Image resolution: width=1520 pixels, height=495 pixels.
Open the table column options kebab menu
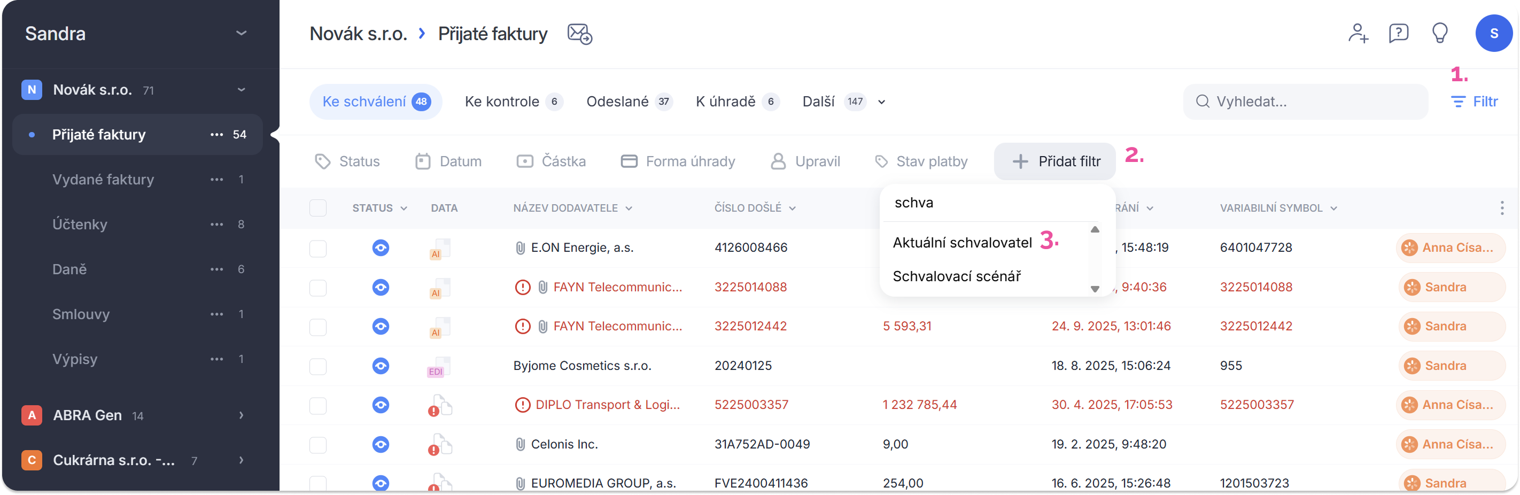click(1502, 208)
